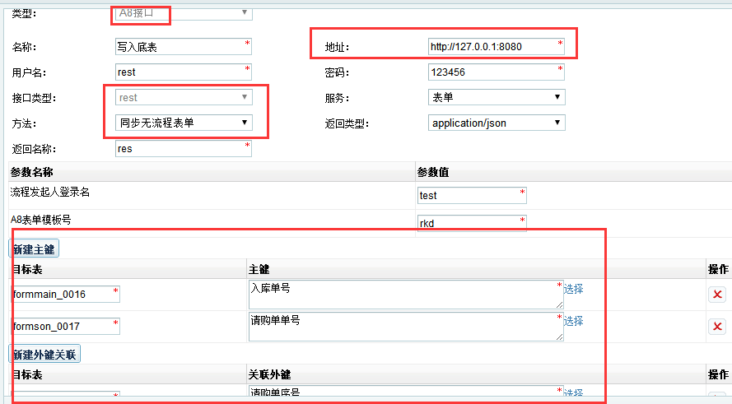
Task: Click the 请购单序号 foreign key textarea
Action: pyautogui.click(x=406, y=392)
